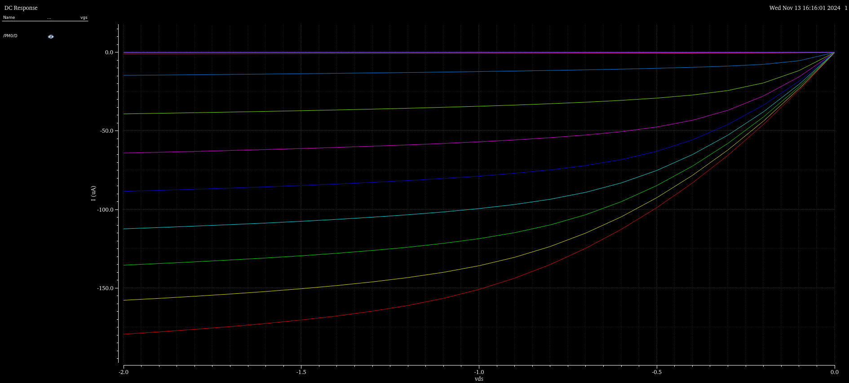Select the /PM0/D signal name
The width and height of the screenshot is (849, 383).
click(10, 36)
